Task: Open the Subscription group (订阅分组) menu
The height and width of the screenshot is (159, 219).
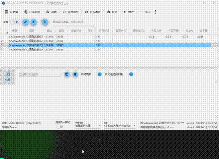Action: tap(32, 12)
